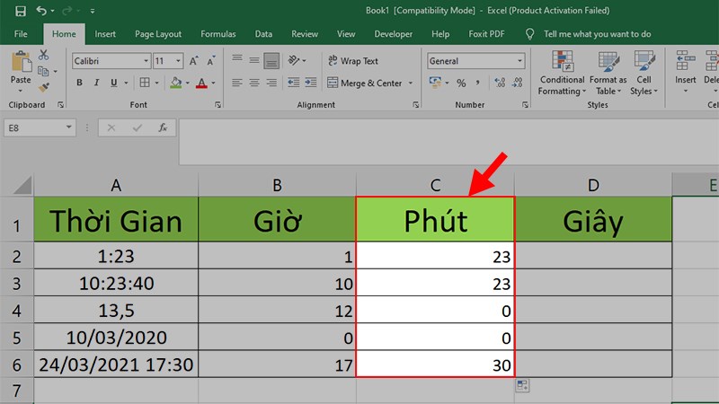Viewport: 719px width, 404px height.
Task: Toggle Bold formatting
Action: pyautogui.click(x=80, y=83)
